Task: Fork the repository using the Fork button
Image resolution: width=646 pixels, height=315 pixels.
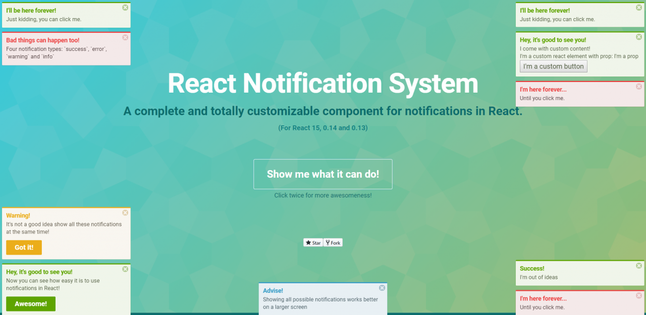Action: [x=333, y=243]
